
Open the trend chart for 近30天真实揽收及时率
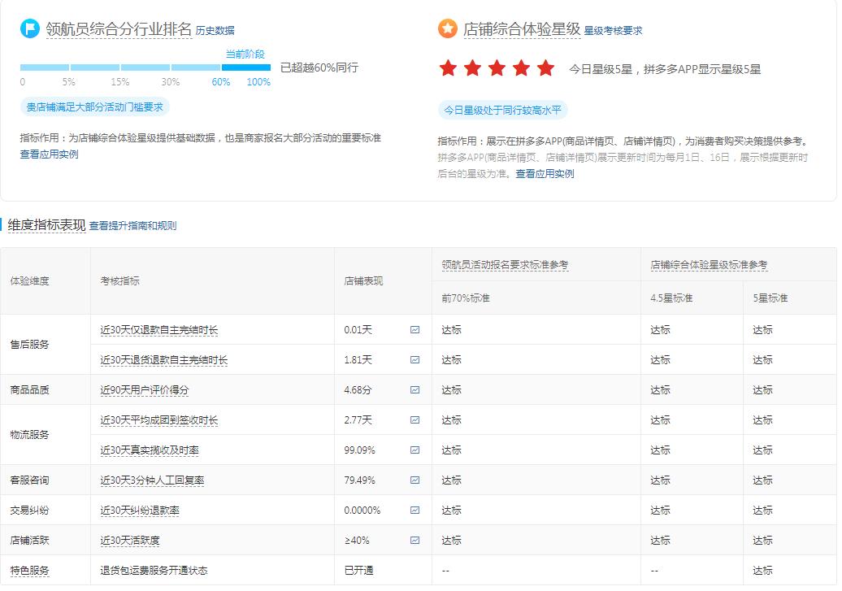pos(414,450)
